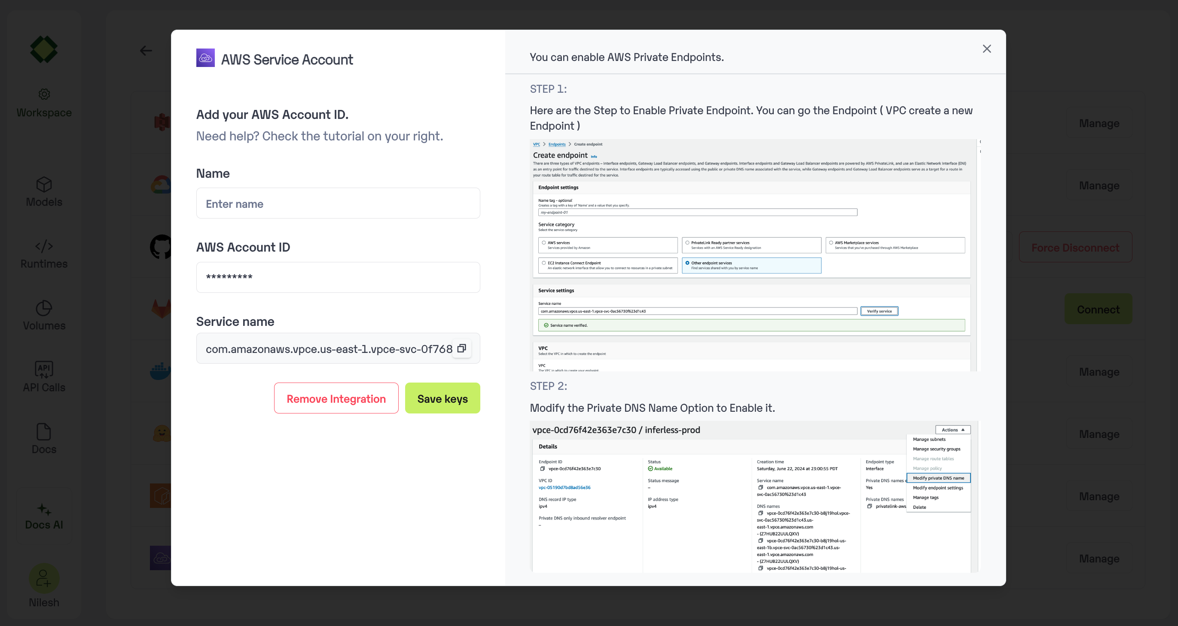1178x626 pixels.
Task: Click the Remove Integration button
Action: point(336,398)
